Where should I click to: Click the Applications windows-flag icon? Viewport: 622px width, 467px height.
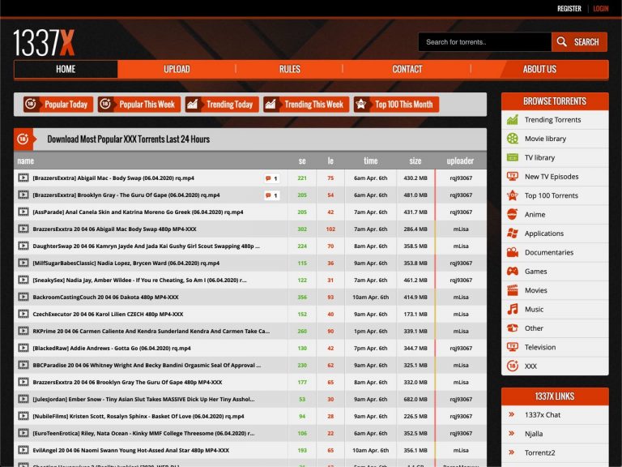pos(512,233)
